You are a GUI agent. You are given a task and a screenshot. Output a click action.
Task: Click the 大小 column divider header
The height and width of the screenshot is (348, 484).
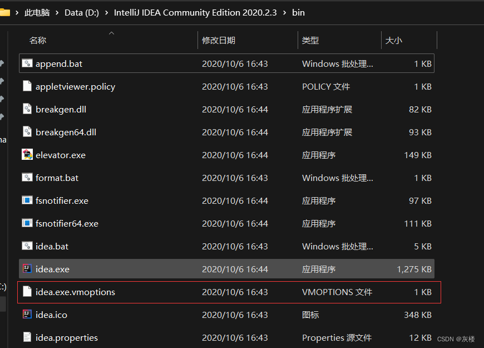click(396, 40)
